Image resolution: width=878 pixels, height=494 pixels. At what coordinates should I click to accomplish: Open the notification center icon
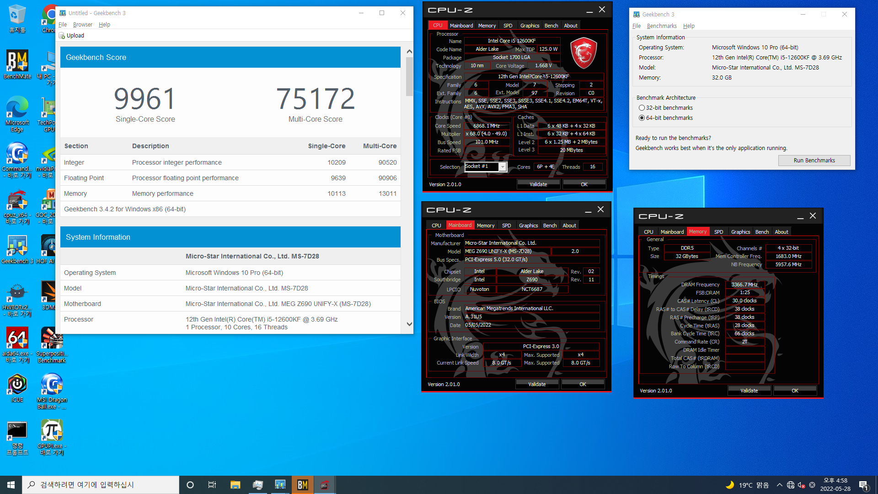tap(863, 485)
